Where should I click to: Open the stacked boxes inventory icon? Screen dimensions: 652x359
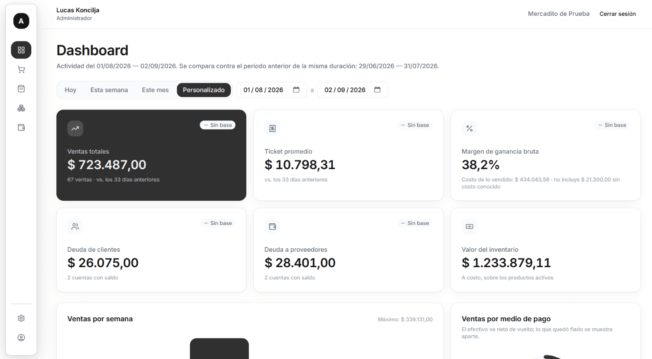pyautogui.click(x=21, y=108)
